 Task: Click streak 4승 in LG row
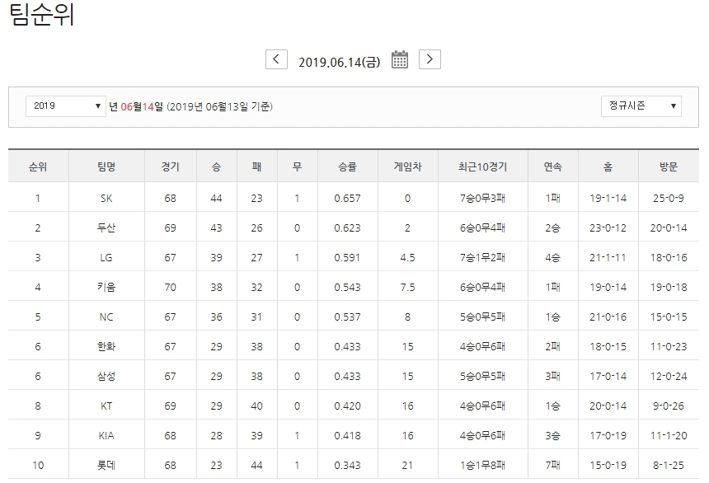[x=552, y=258]
